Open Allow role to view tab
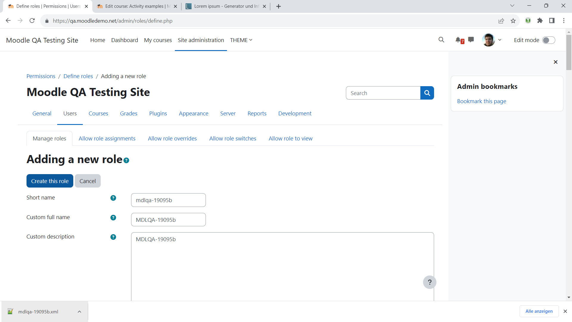 290,139
